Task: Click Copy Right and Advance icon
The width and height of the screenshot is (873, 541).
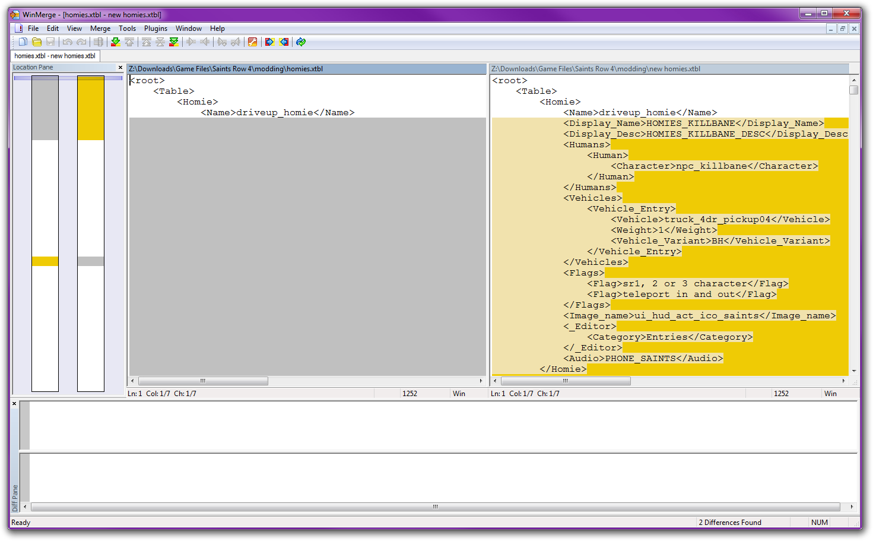Action: point(222,42)
